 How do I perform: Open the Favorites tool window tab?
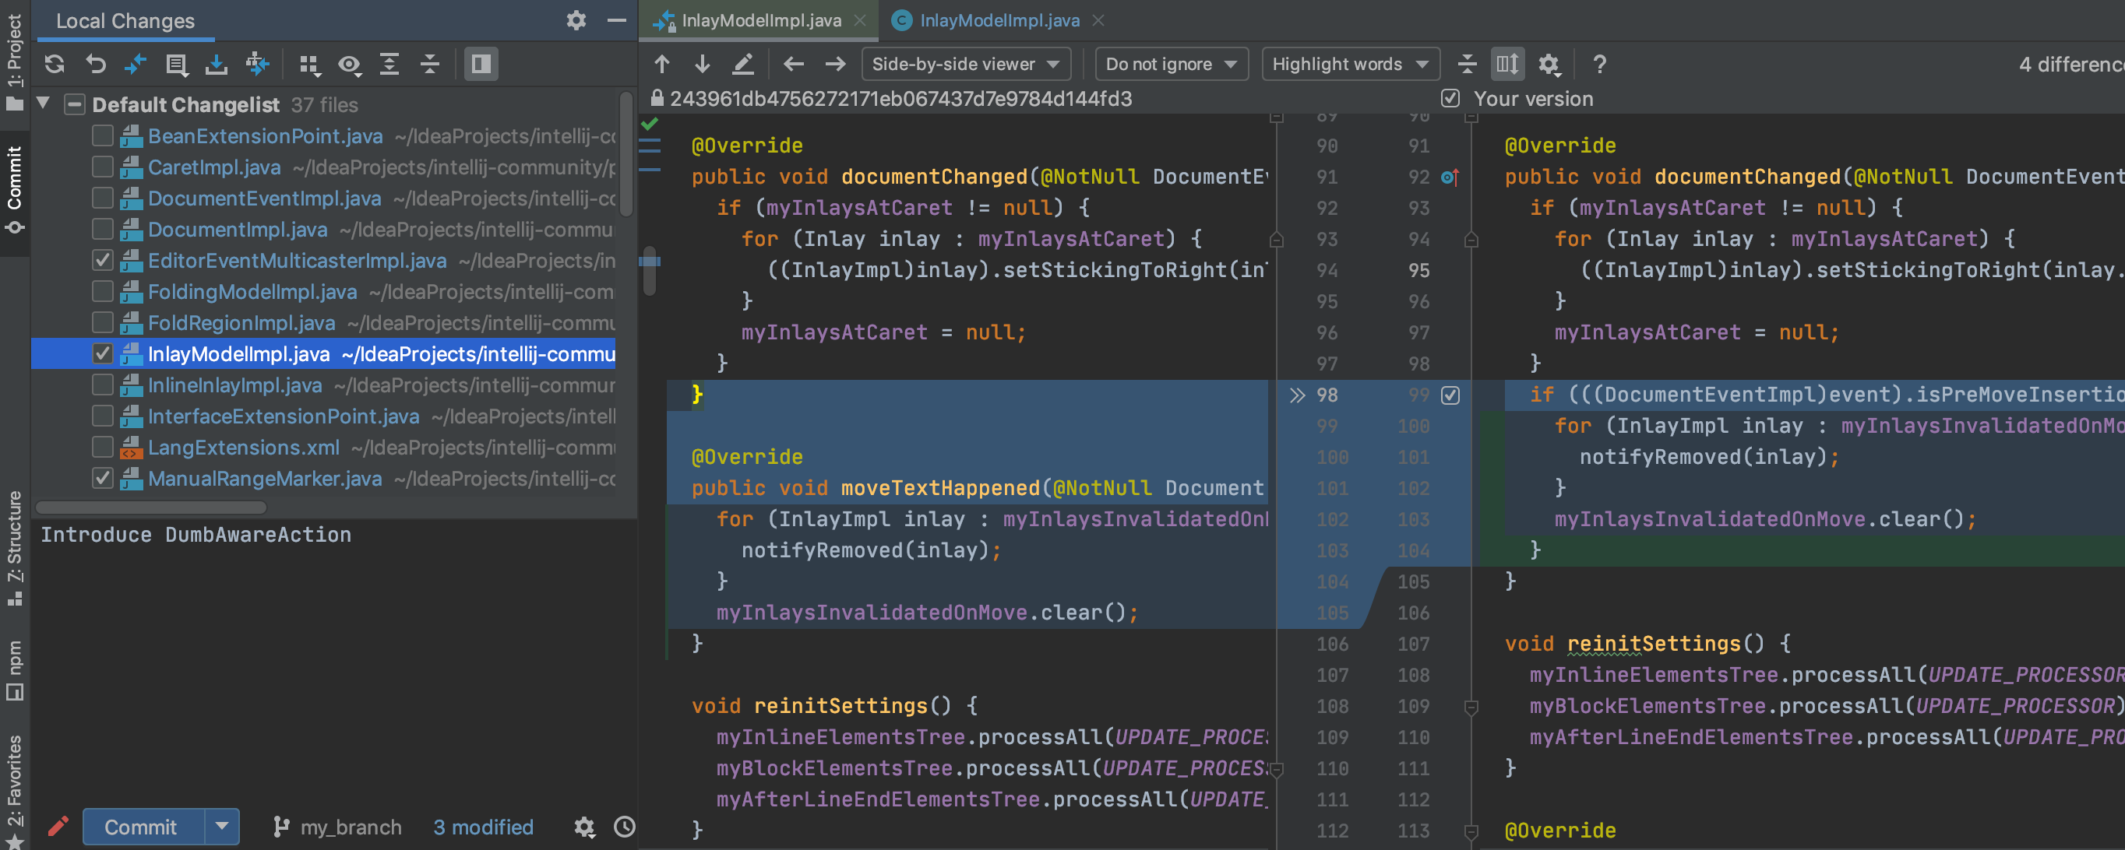14,790
